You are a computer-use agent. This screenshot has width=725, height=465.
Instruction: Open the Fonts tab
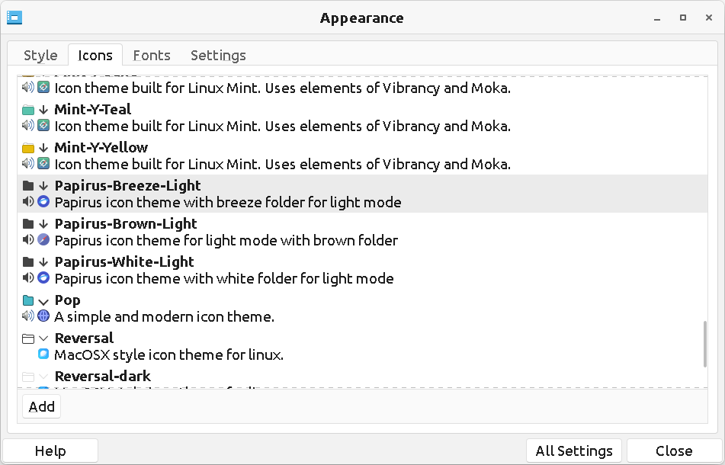(x=152, y=56)
